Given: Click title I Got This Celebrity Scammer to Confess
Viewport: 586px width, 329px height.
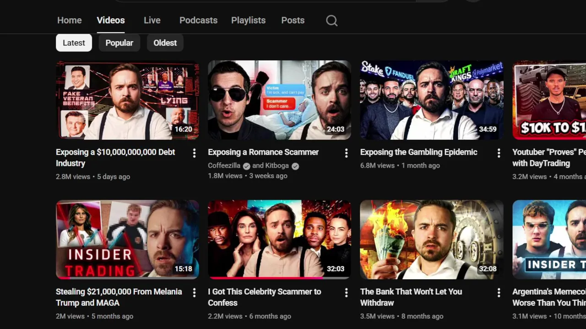Looking at the screenshot, I should (x=265, y=297).
